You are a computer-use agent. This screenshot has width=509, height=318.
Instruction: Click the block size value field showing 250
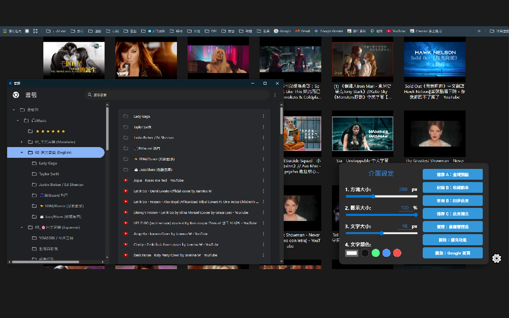coord(403,190)
